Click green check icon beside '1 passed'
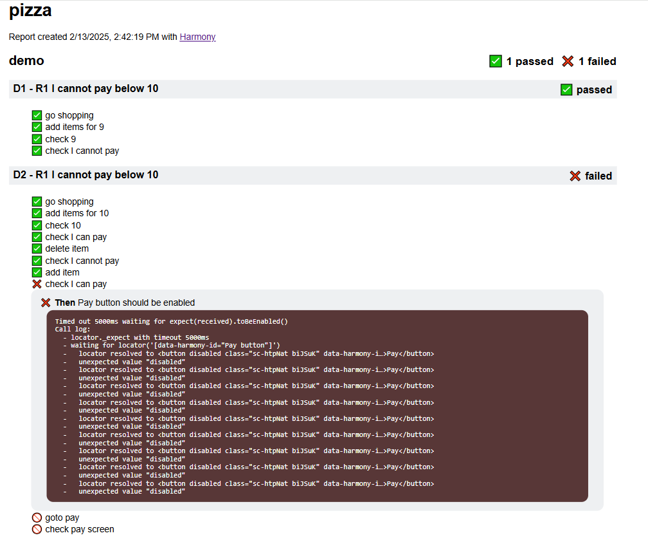 (x=495, y=61)
